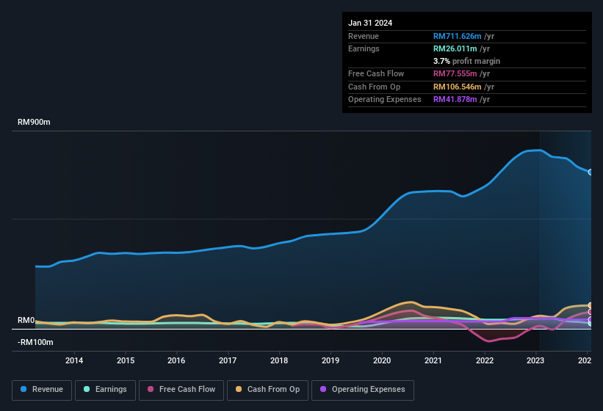Click the blue Revenue legend dot
Viewport: 603px width, 411px height.
tap(24, 389)
